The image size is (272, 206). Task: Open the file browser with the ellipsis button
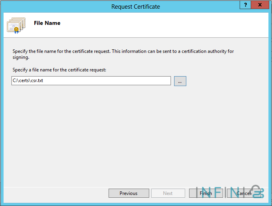pos(180,81)
